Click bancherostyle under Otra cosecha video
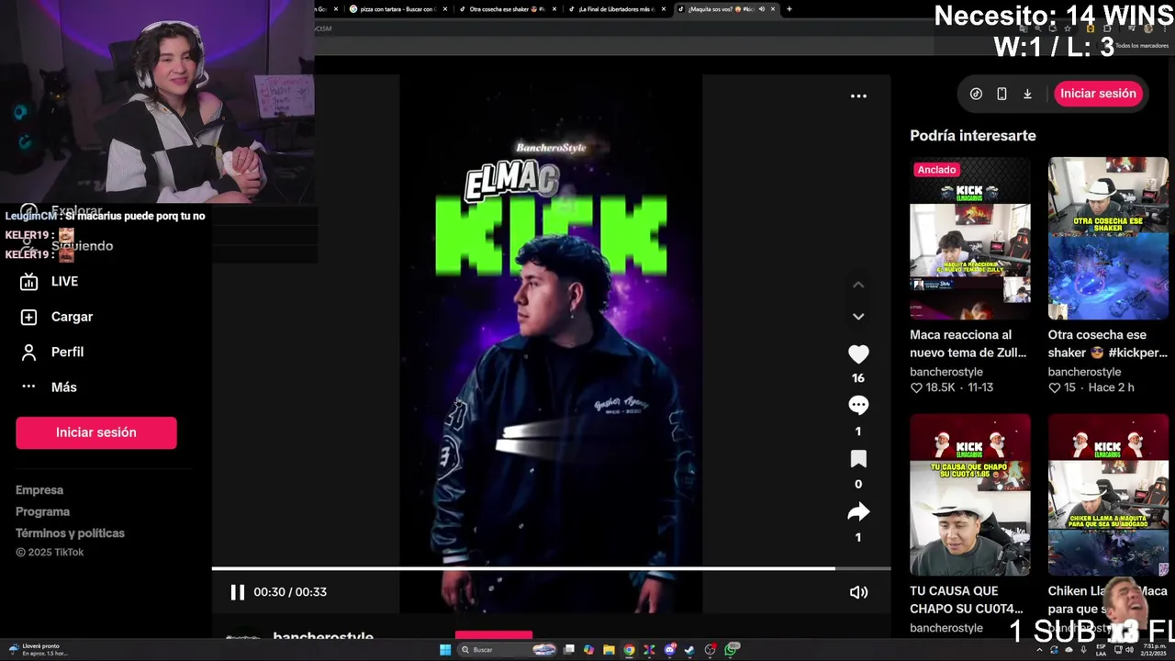This screenshot has width=1175, height=661. 1085,372
